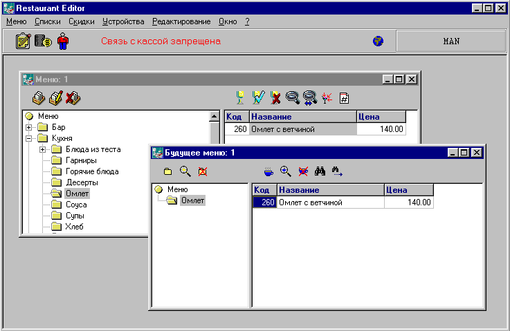
Task: Click the magnifier with blue arrows icon
Action: tap(310, 97)
